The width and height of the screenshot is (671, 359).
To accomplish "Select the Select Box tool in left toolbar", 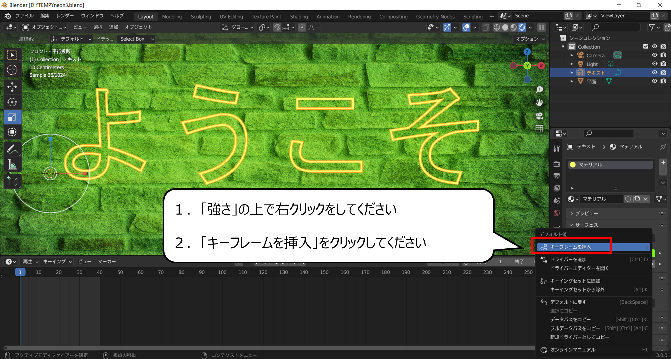I will [x=12, y=55].
